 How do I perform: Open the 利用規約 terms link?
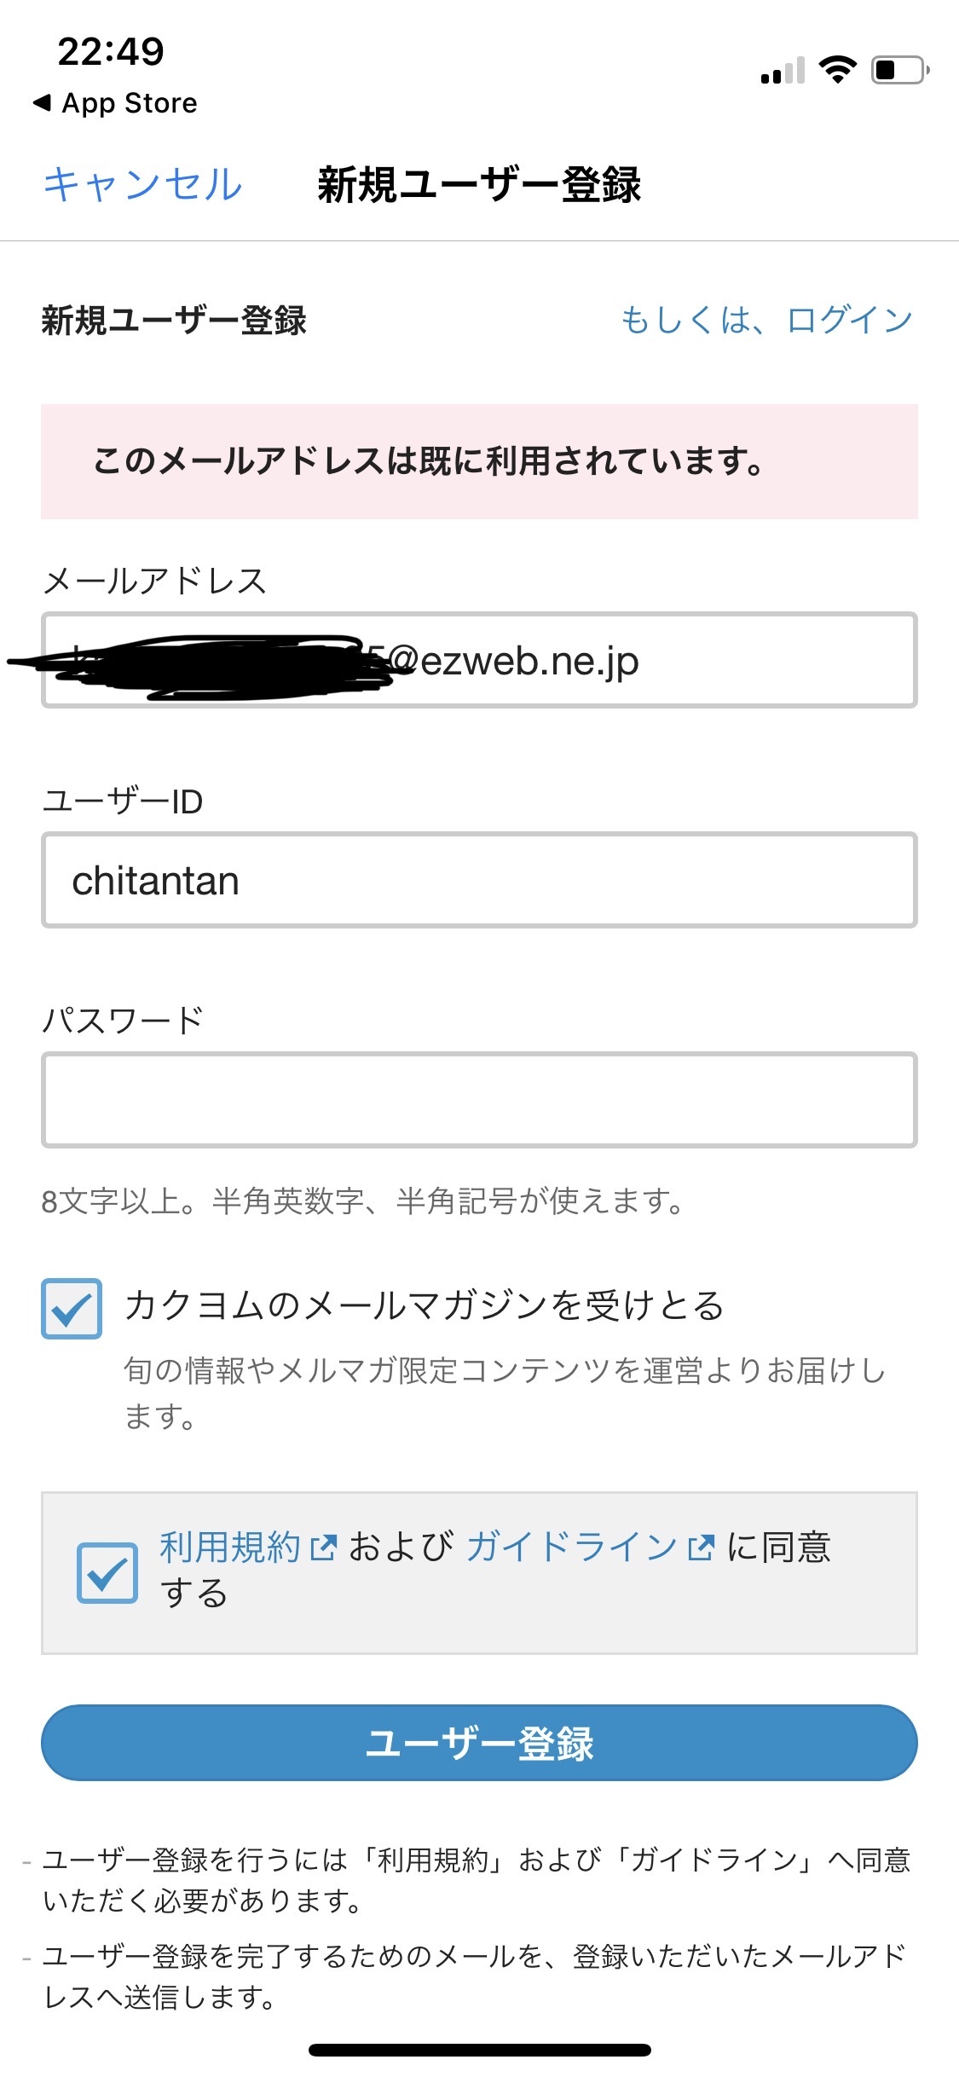pyautogui.click(x=230, y=1547)
